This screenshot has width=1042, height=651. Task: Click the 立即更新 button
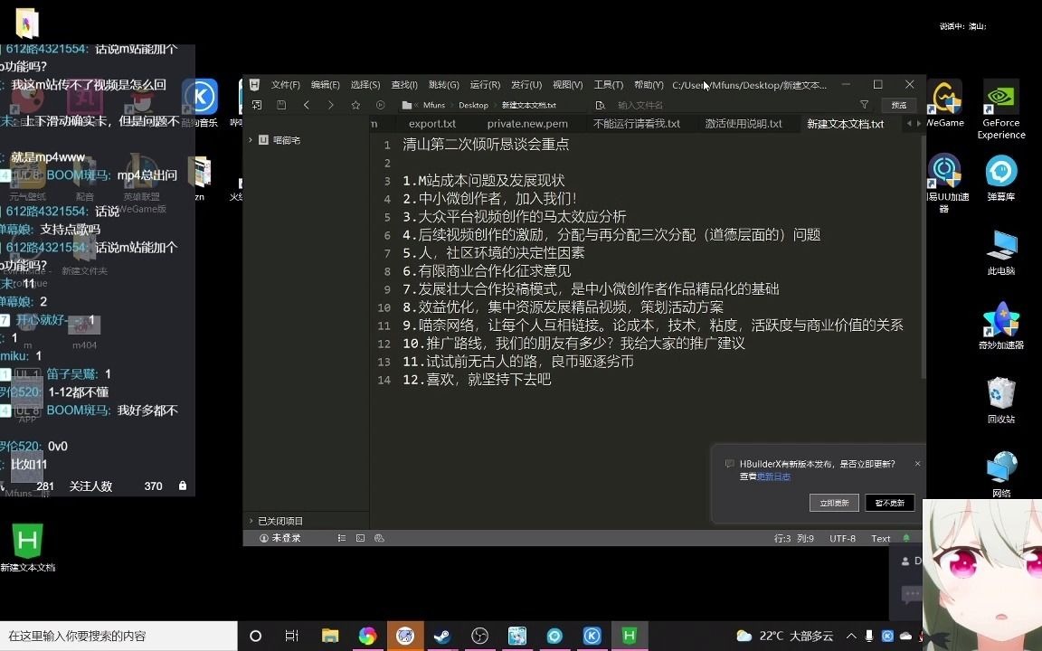pos(833,503)
